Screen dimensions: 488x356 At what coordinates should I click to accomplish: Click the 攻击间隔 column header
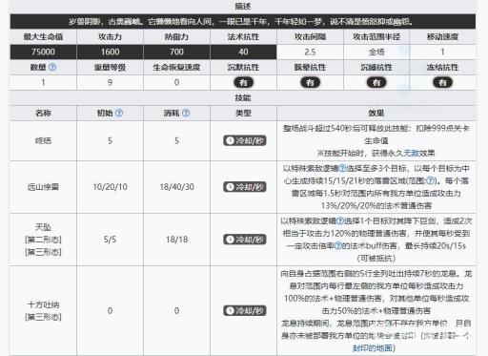[310, 36]
